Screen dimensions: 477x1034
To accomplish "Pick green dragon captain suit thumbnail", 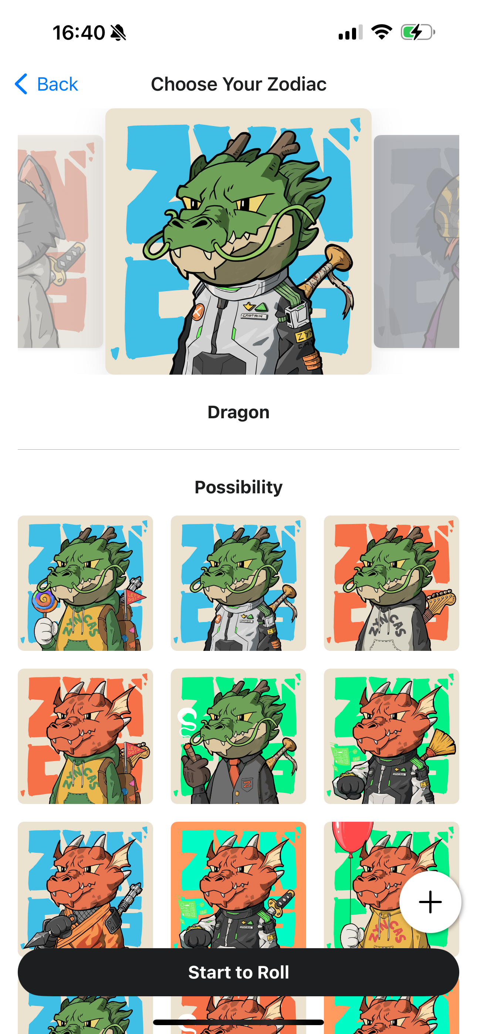I will point(238,583).
